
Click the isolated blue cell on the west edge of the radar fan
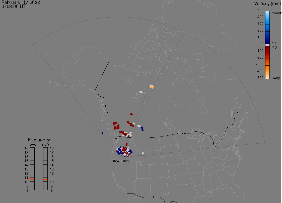[102, 133]
